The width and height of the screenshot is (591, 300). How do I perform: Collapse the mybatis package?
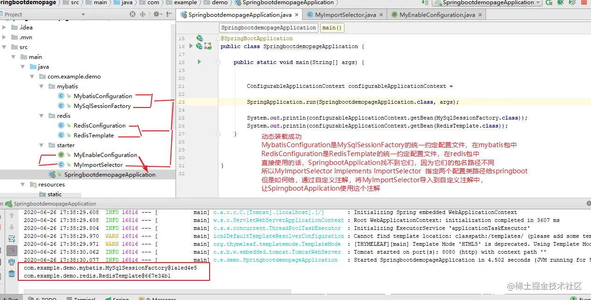coord(42,86)
